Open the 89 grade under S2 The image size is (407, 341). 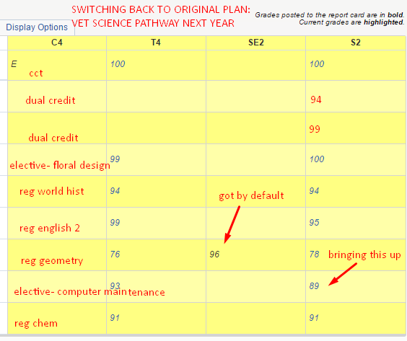(314, 285)
